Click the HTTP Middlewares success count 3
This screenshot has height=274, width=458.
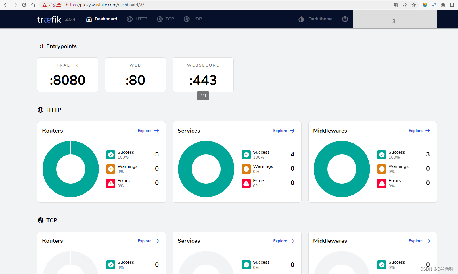[x=428, y=154]
